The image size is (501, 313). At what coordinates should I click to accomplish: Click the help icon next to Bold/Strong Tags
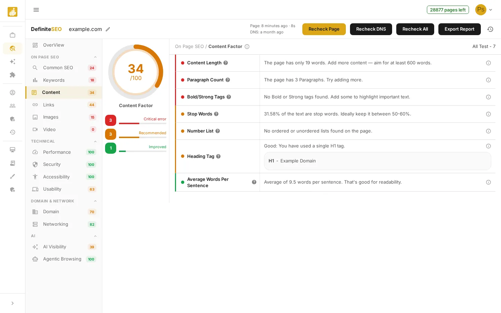click(229, 97)
